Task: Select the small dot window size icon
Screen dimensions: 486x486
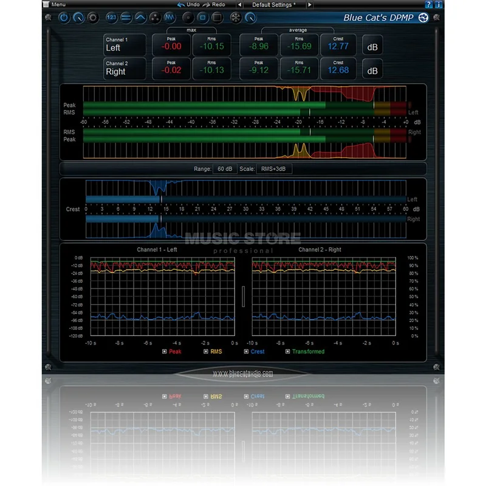Action: tap(188, 18)
